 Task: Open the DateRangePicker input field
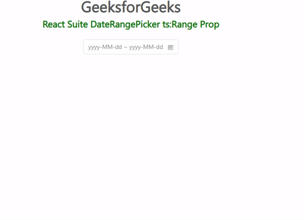click(131, 47)
